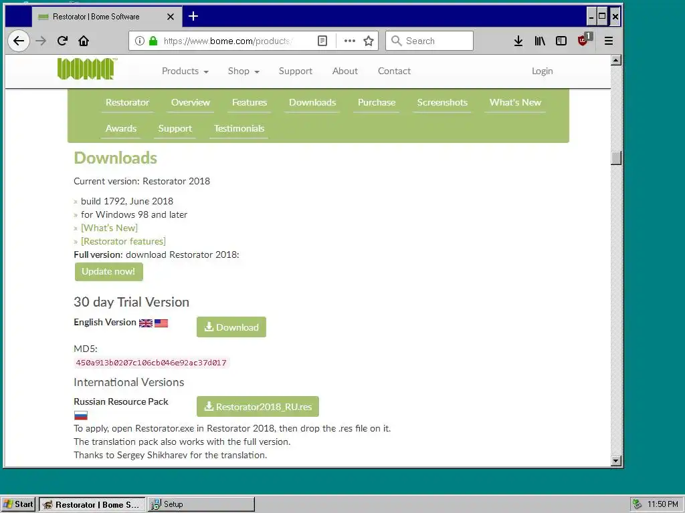Open the Products dropdown menu
This screenshot has height=513, width=685.
coord(185,71)
